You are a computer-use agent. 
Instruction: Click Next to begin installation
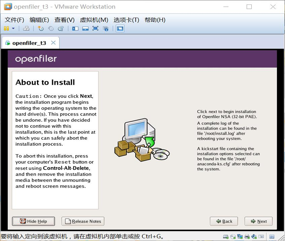(259, 221)
